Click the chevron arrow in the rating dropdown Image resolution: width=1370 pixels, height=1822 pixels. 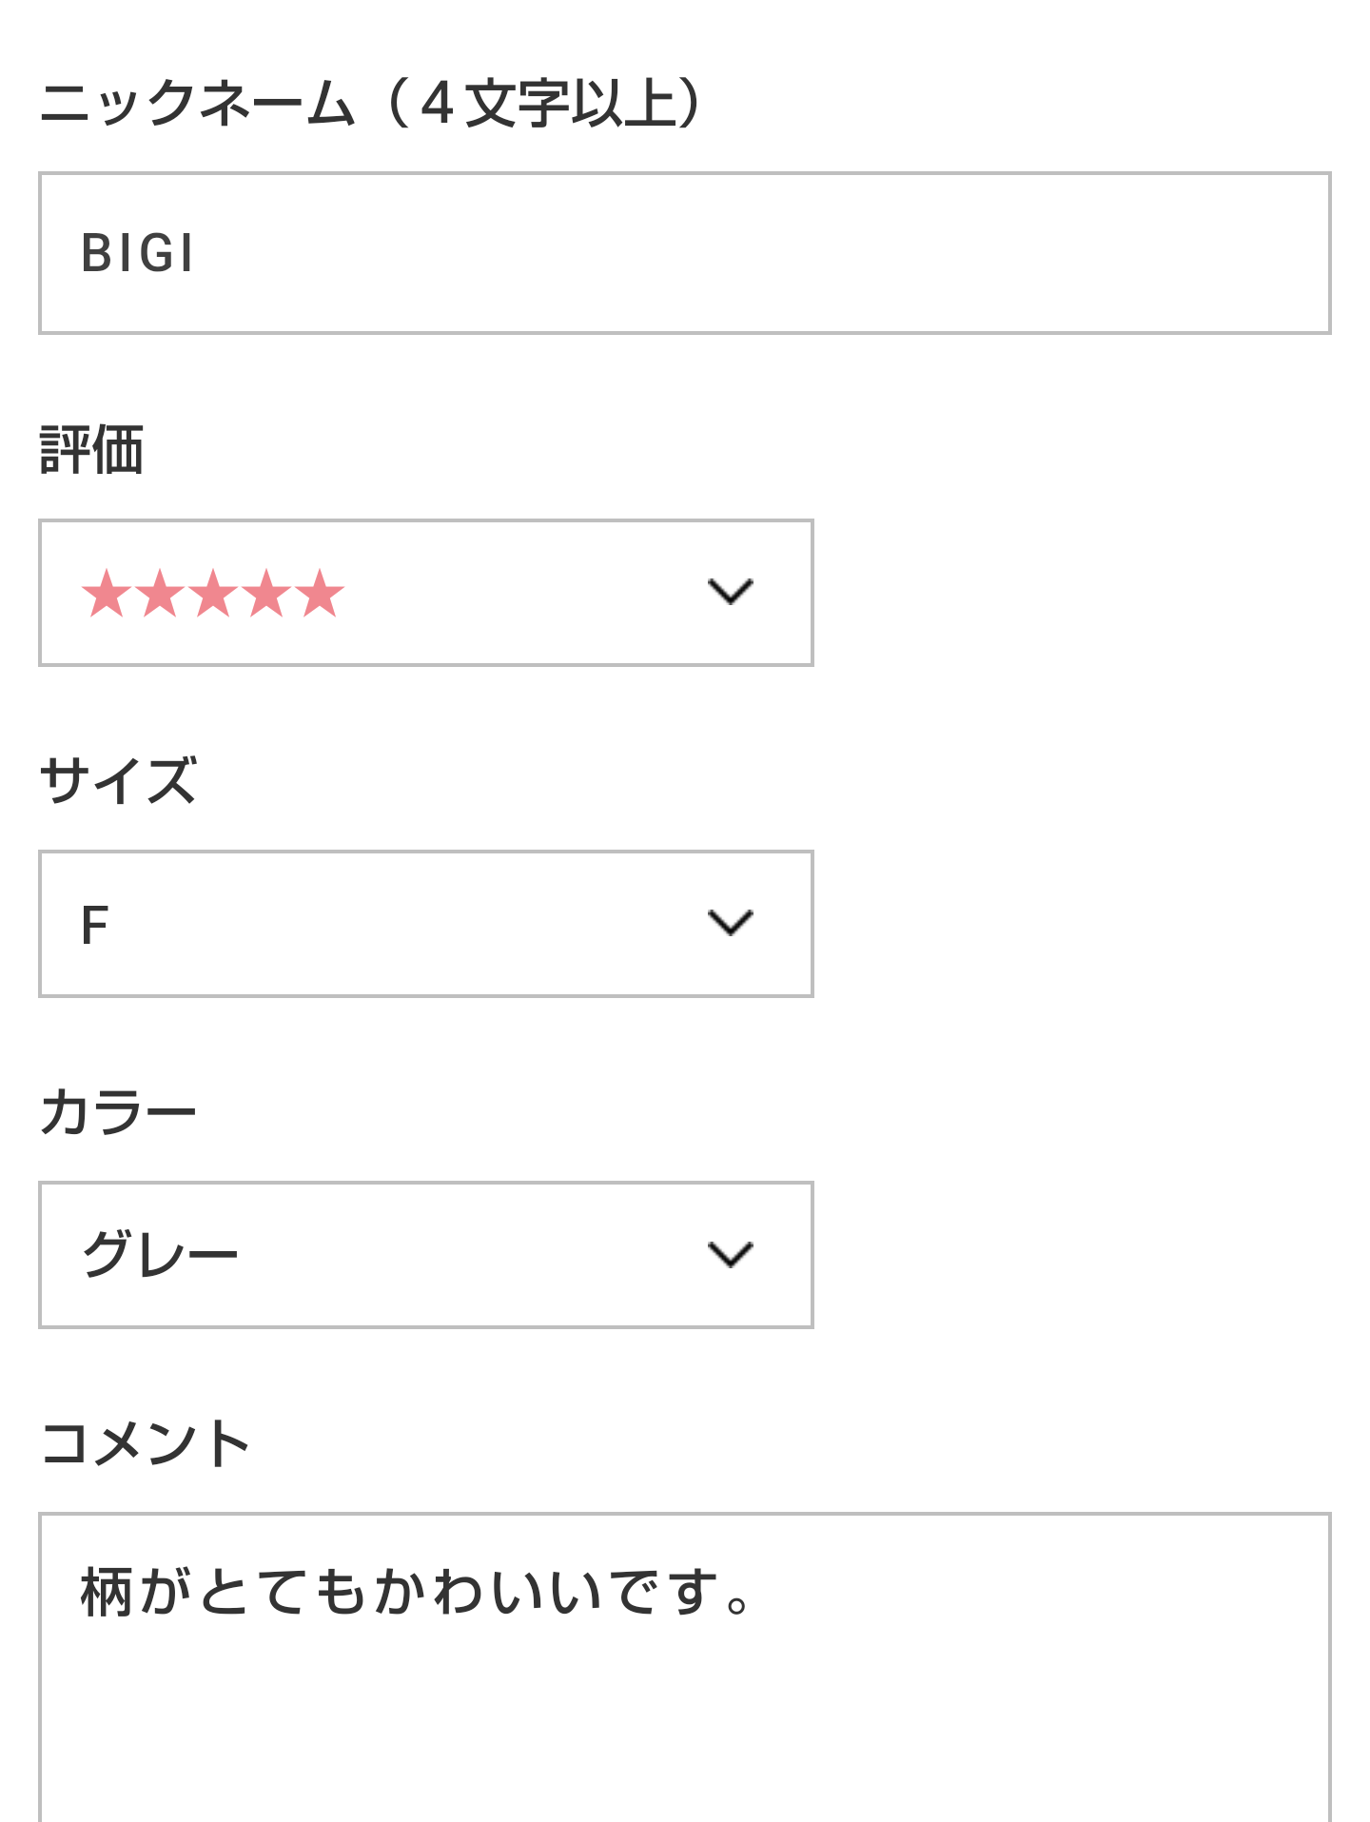coord(730,592)
